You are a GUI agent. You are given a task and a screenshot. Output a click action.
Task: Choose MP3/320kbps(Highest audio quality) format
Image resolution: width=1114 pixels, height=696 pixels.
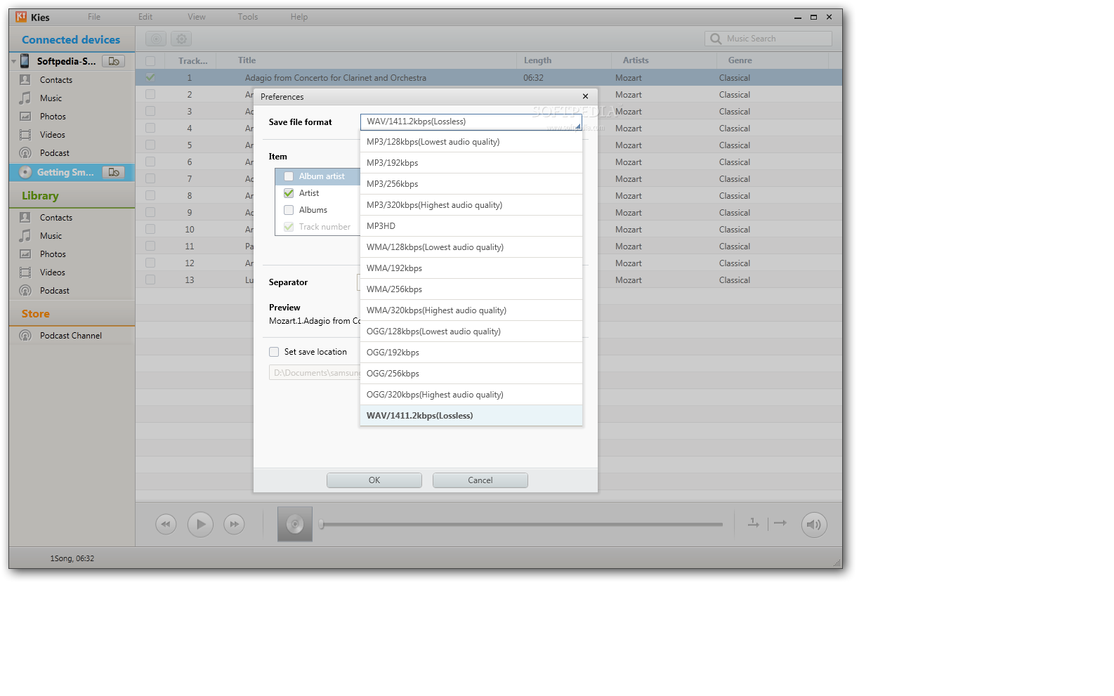(471, 205)
